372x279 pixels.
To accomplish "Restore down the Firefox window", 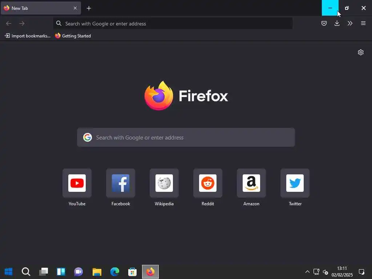I will pyautogui.click(x=347, y=8).
